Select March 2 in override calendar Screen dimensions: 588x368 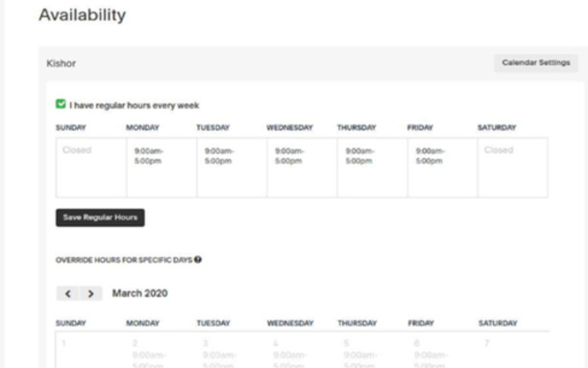point(161,350)
